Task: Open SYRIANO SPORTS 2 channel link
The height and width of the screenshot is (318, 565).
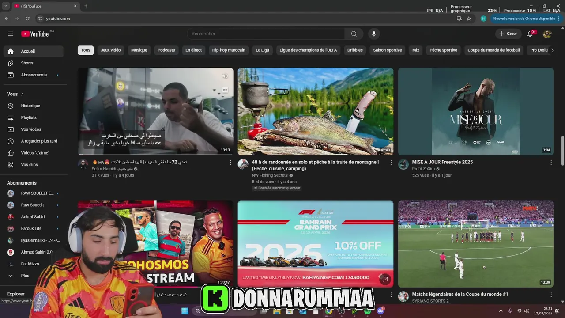Action: (x=430, y=301)
